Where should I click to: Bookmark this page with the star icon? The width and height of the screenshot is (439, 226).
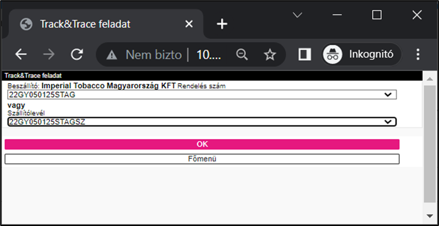[x=270, y=54]
